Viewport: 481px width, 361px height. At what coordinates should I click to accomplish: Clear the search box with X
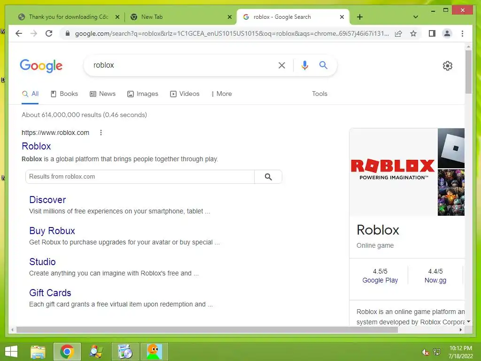click(282, 65)
